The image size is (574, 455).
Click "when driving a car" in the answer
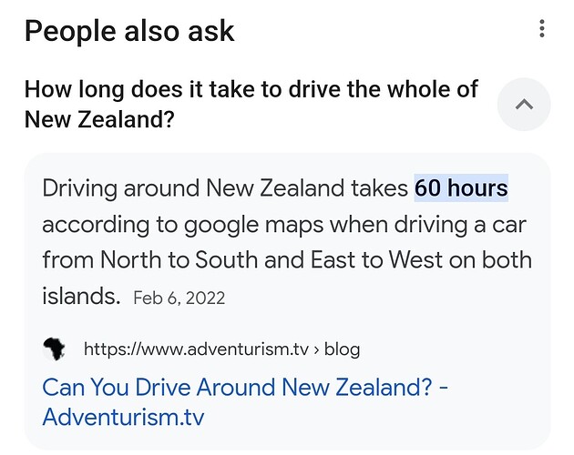tap(428, 225)
